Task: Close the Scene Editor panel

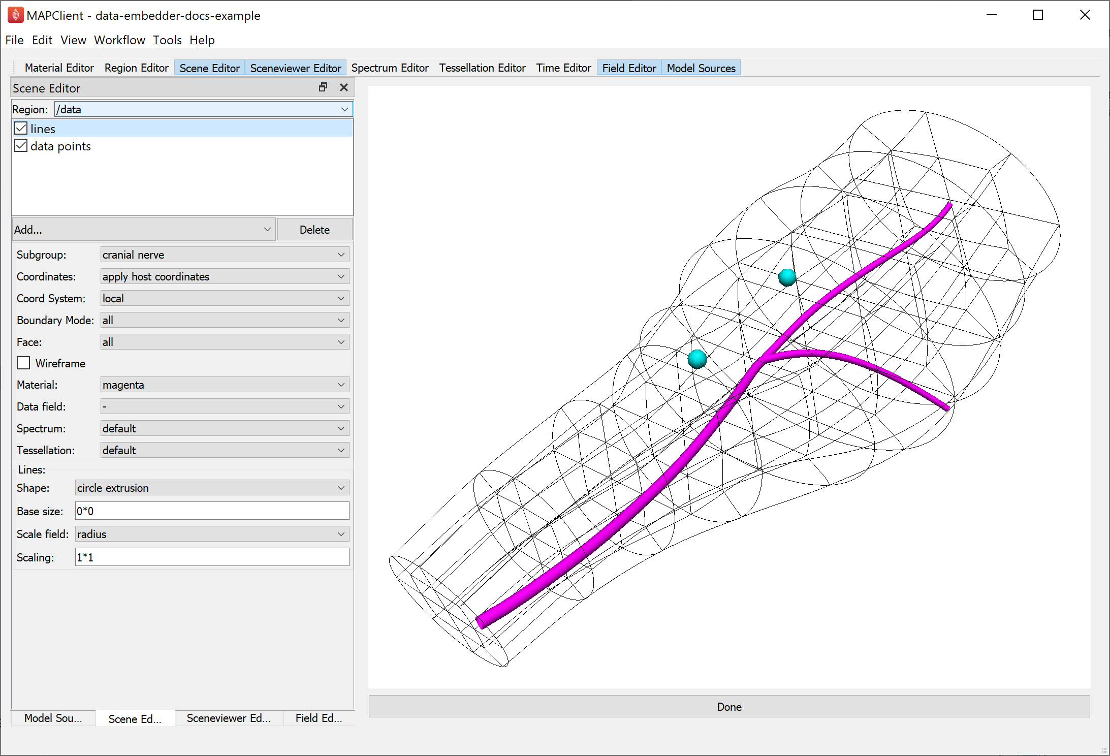Action: coord(344,87)
